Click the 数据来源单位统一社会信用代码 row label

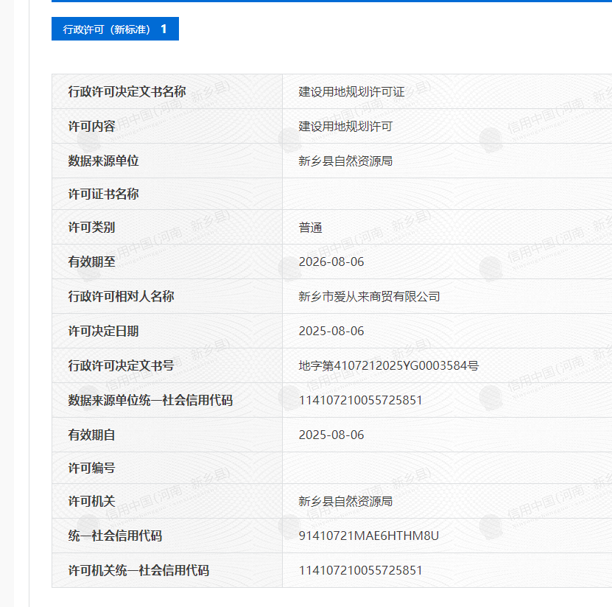pos(150,401)
